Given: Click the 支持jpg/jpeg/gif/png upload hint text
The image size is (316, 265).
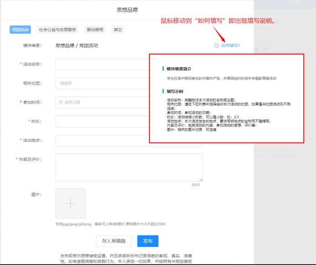Looking at the screenshot, I should pos(110,224).
